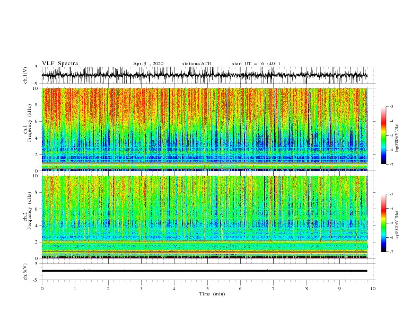Click the ch.1 spectrogram color bar
420x324 pixels.
pos(383,136)
